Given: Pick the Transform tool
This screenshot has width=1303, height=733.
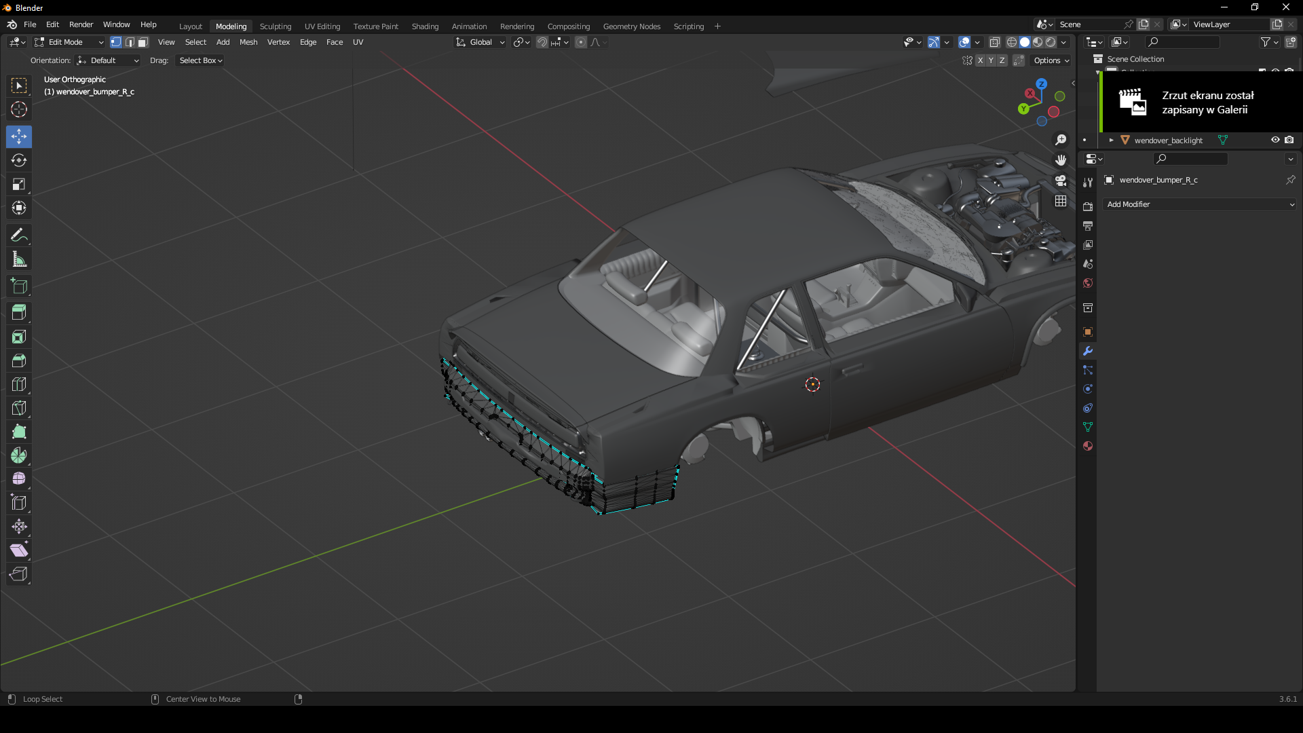Looking at the screenshot, I should tap(19, 208).
